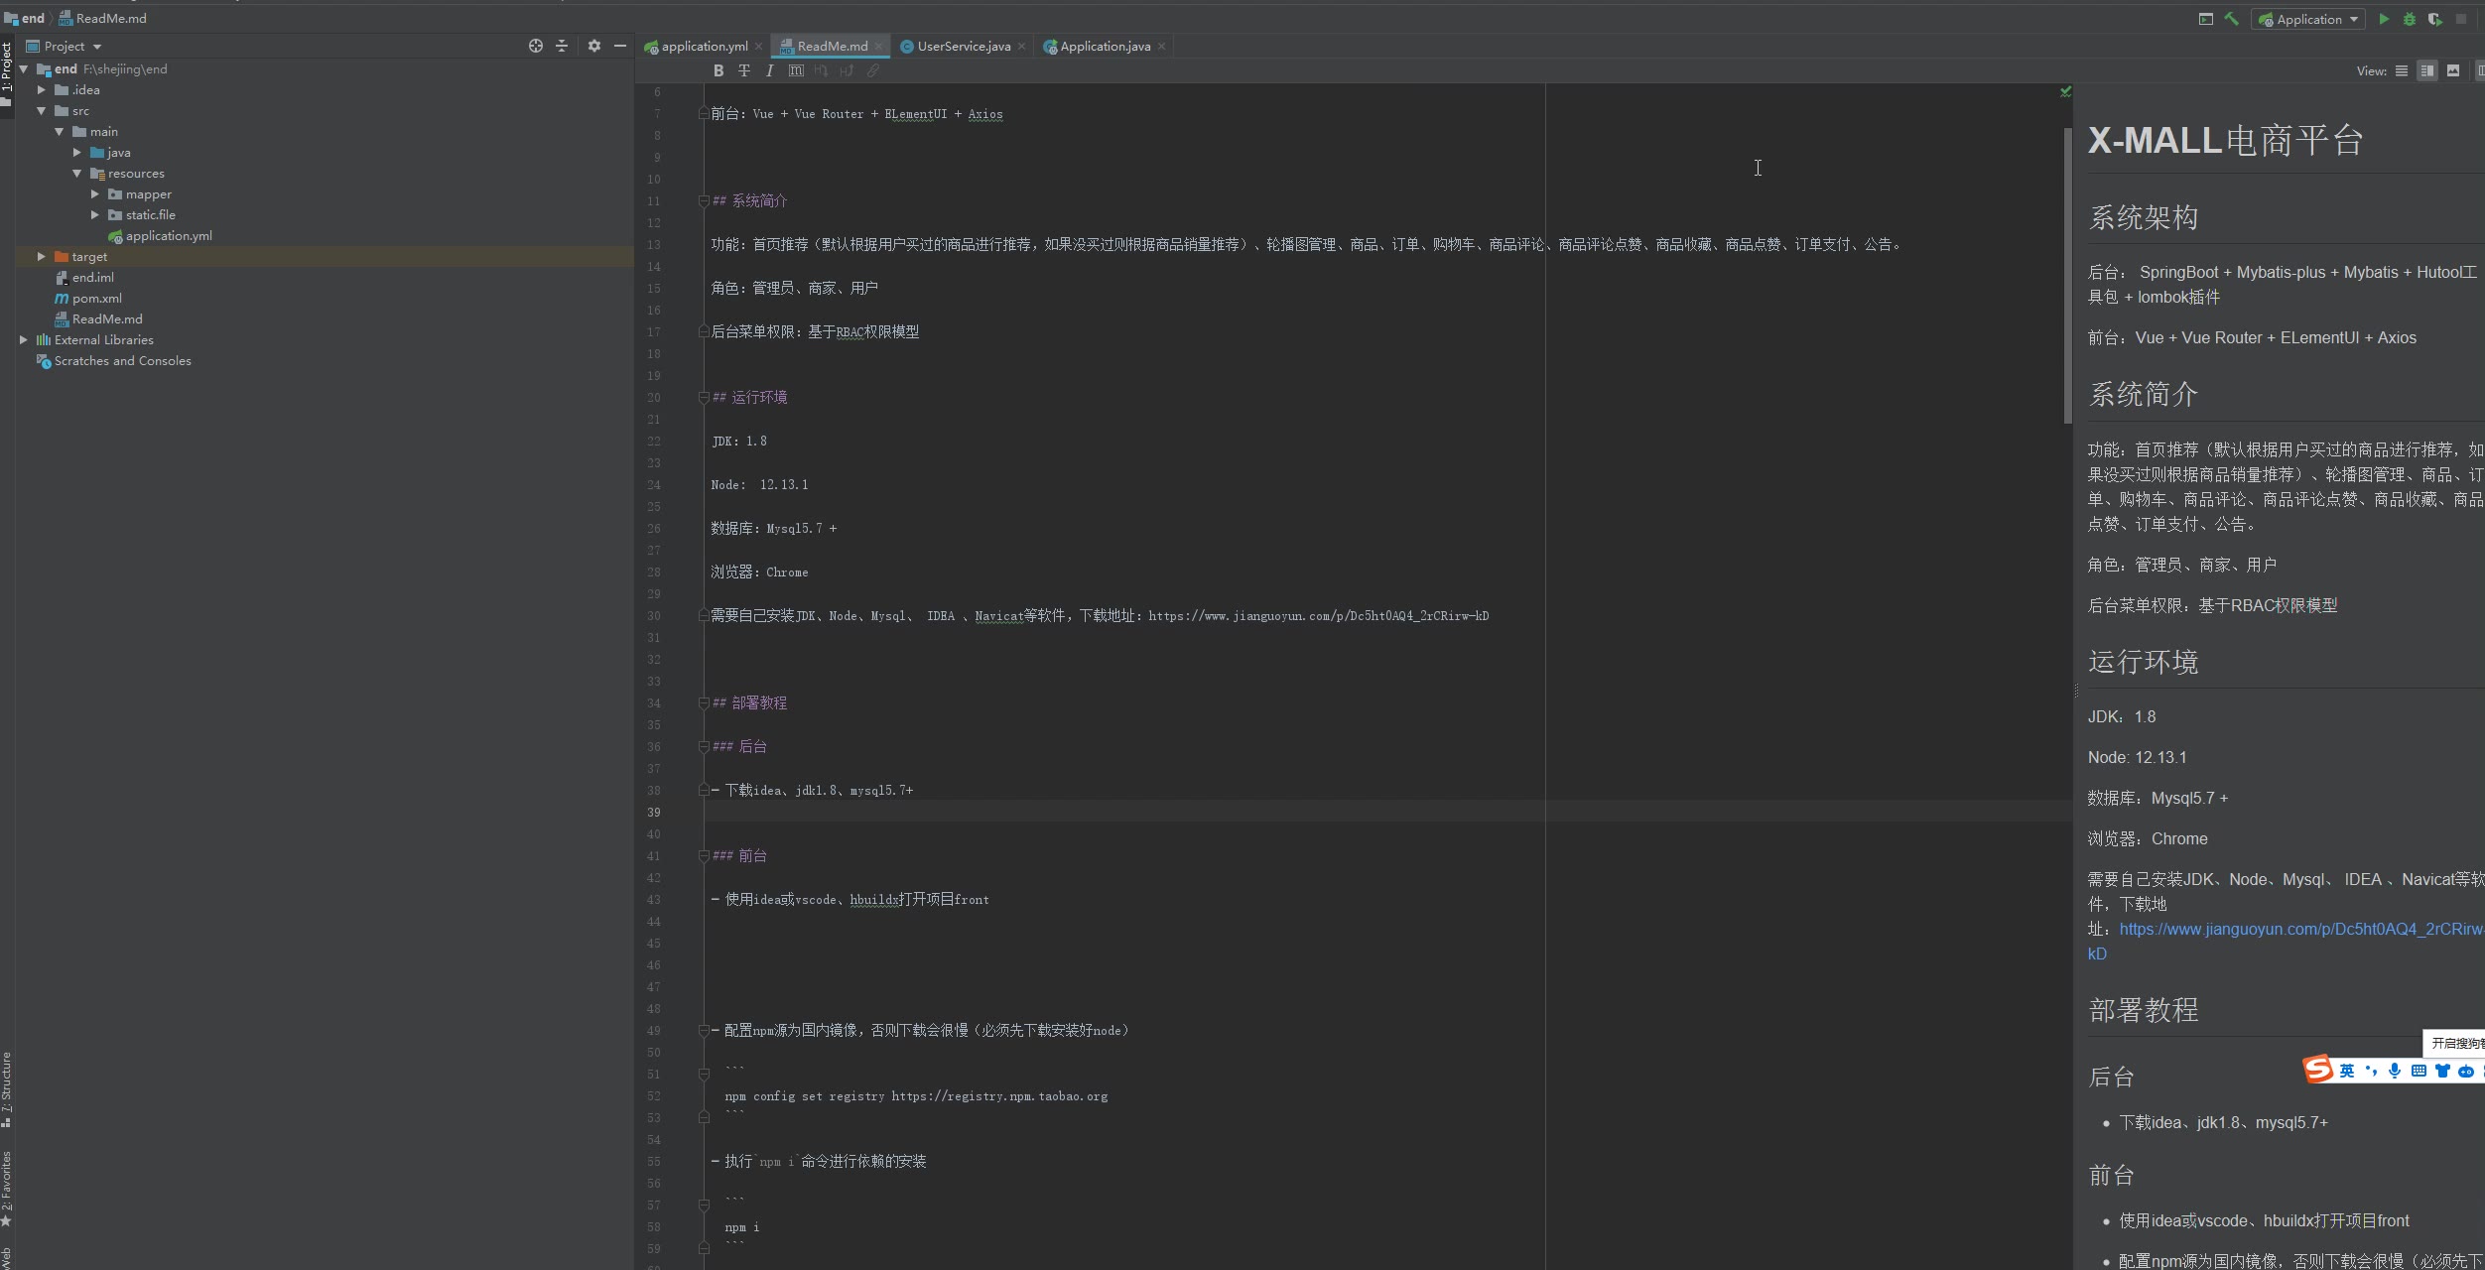The height and width of the screenshot is (1270, 2485).
Task: Expand External Libraries node
Action: pos(24,339)
